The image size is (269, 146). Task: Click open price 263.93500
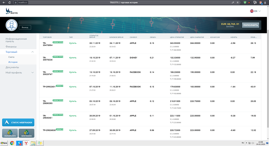[x=175, y=43]
